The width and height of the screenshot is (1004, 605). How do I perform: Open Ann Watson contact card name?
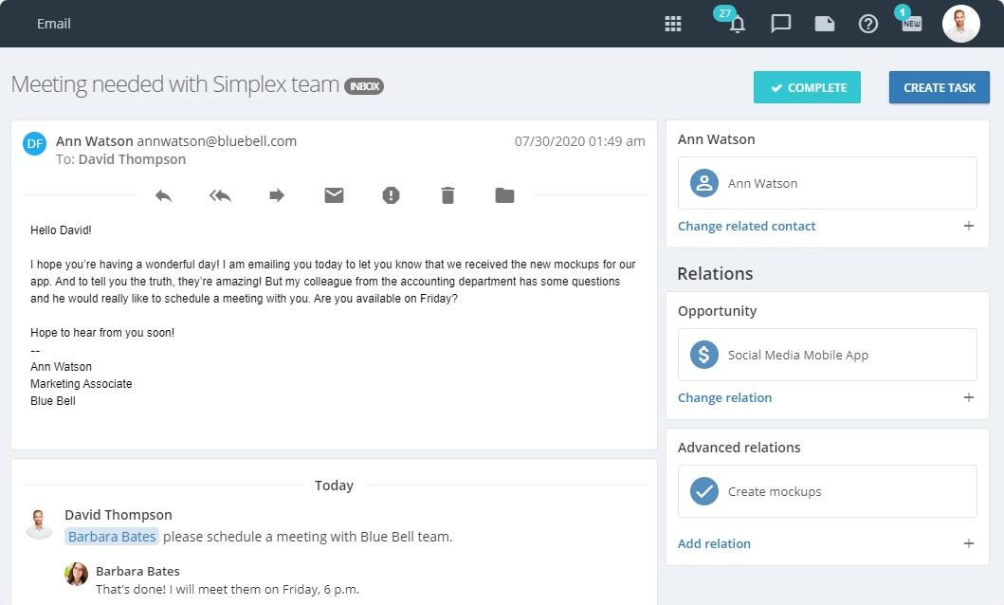pos(762,184)
